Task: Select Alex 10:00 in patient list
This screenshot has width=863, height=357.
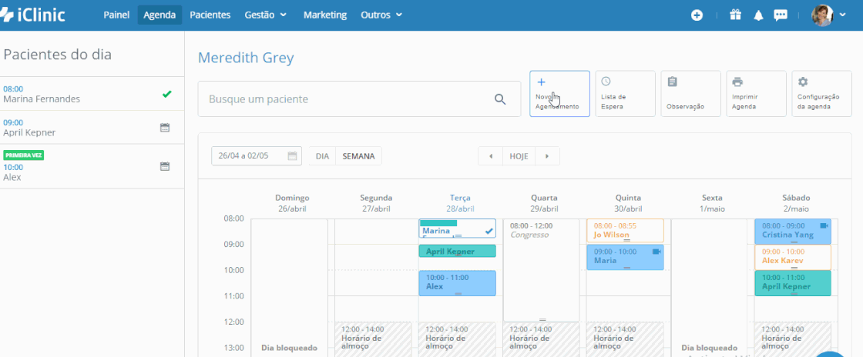Action: click(x=92, y=166)
